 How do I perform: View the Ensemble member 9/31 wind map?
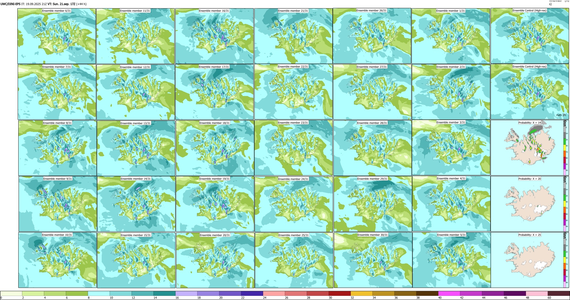[x=58, y=204]
